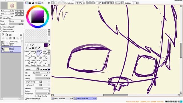Switch to New Canvas.sai 43% tab
The height and width of the screenshot is (103, 183).
[x=85, y=98]
